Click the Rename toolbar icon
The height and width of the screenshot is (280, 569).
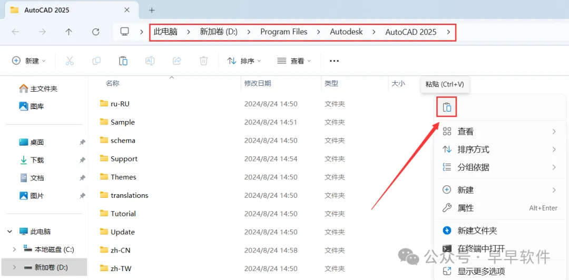click(150, 61)
